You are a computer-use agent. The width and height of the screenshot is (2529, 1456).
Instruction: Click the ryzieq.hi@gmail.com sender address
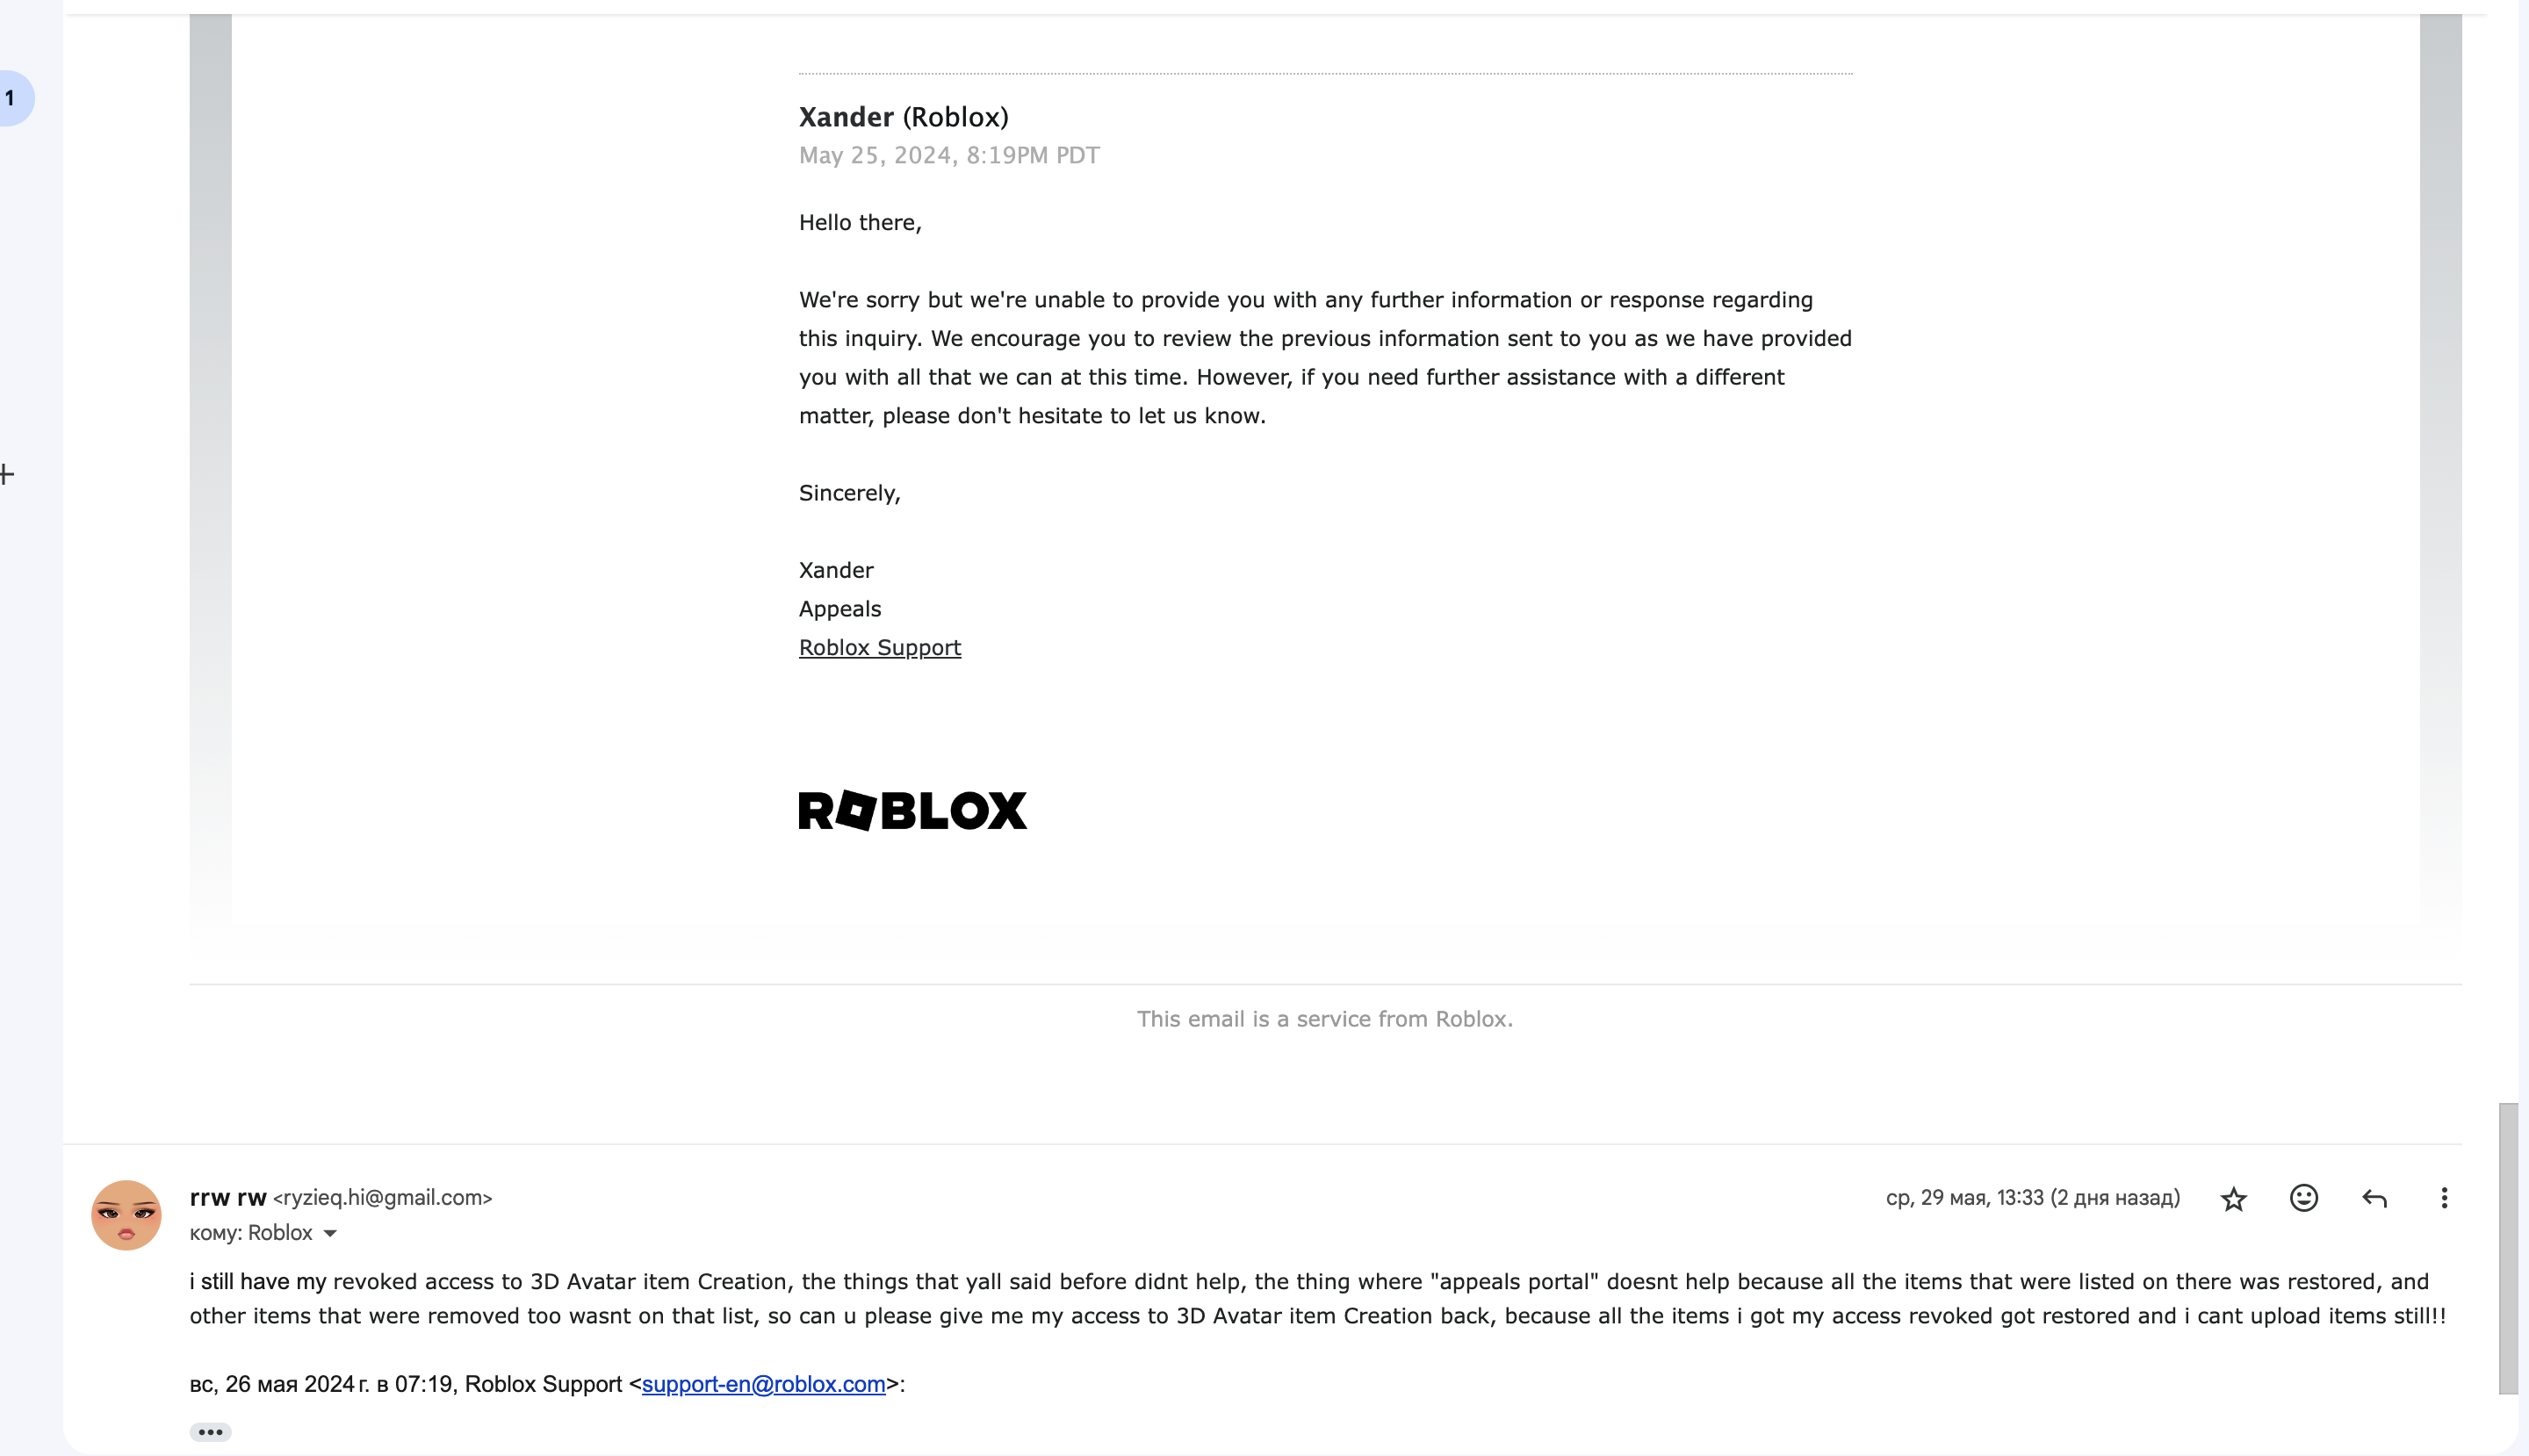[382, 1197]
